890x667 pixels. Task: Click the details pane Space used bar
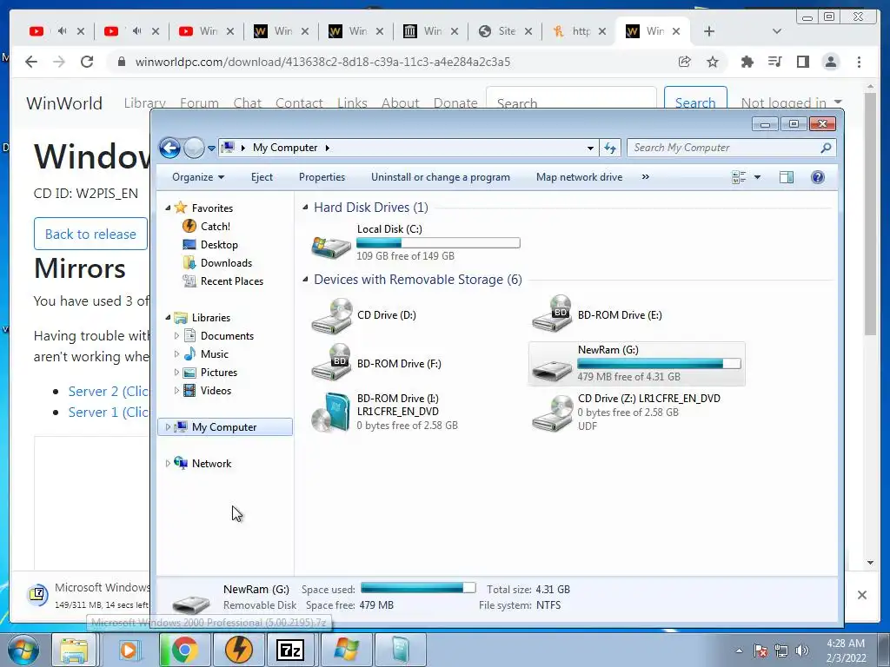[418, 588]
